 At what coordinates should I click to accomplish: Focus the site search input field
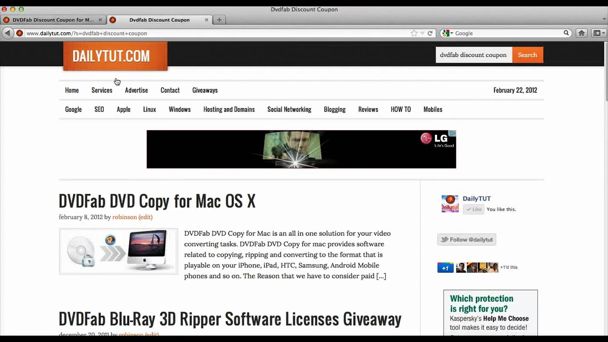tap(474, 55)
